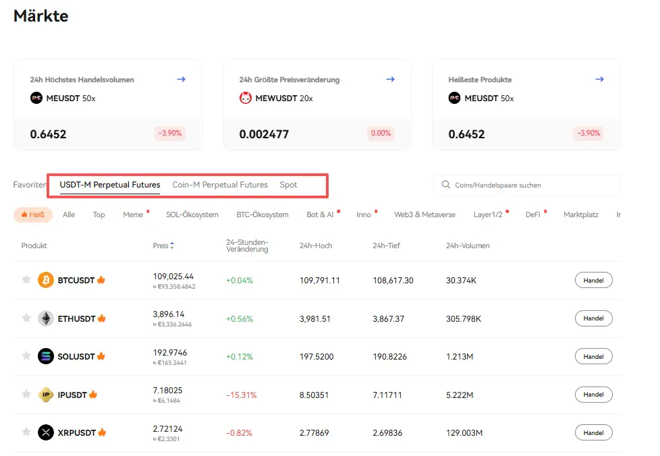660x456 pixels.
Task: Click the XRP coin icon
Action: tap(46, 432)
